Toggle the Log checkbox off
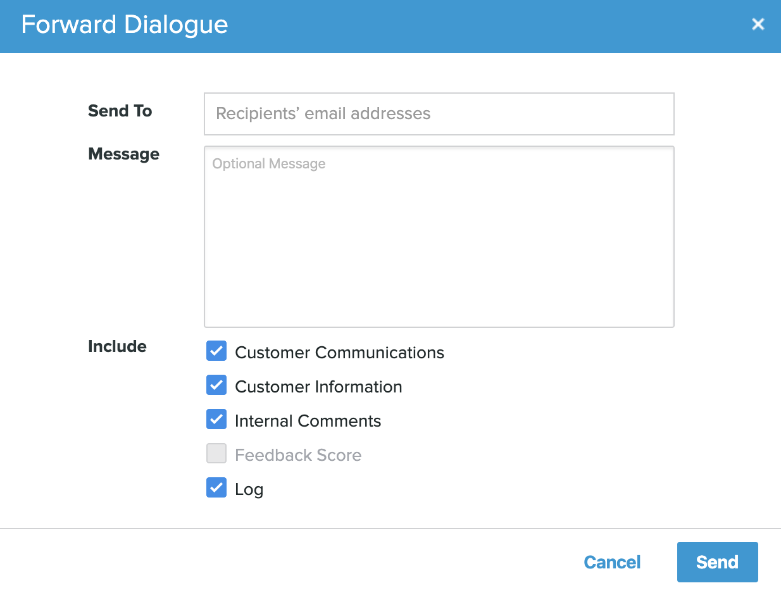The image size is (781, 595). pos(216,488)
